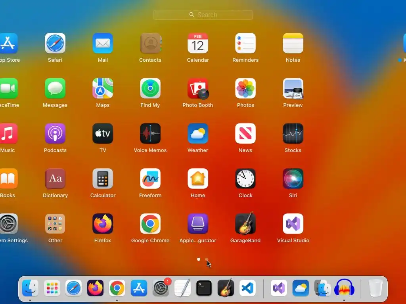406x304 pixels.
Task: Launch the Photos app
Action: click(245, 88)
